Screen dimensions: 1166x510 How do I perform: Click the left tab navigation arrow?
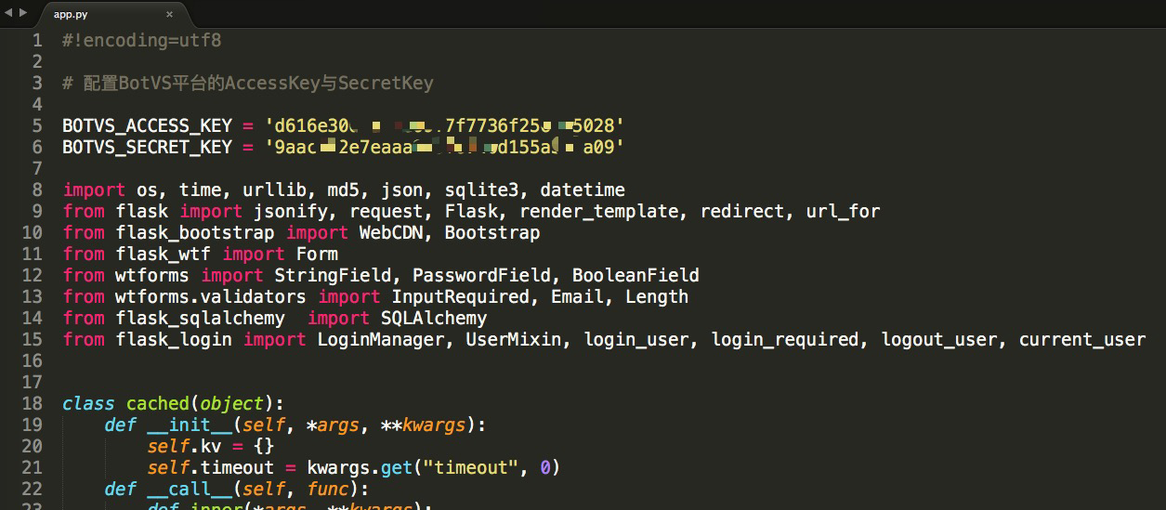8,13
